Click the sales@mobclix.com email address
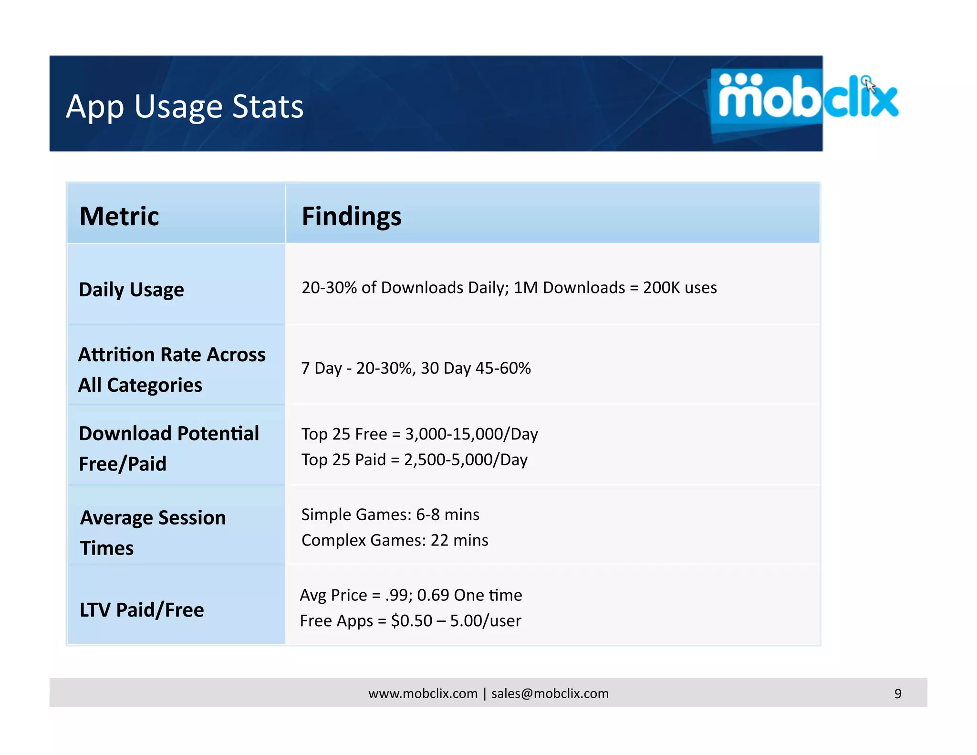This screenshot has width=977, height=755. 550,693
